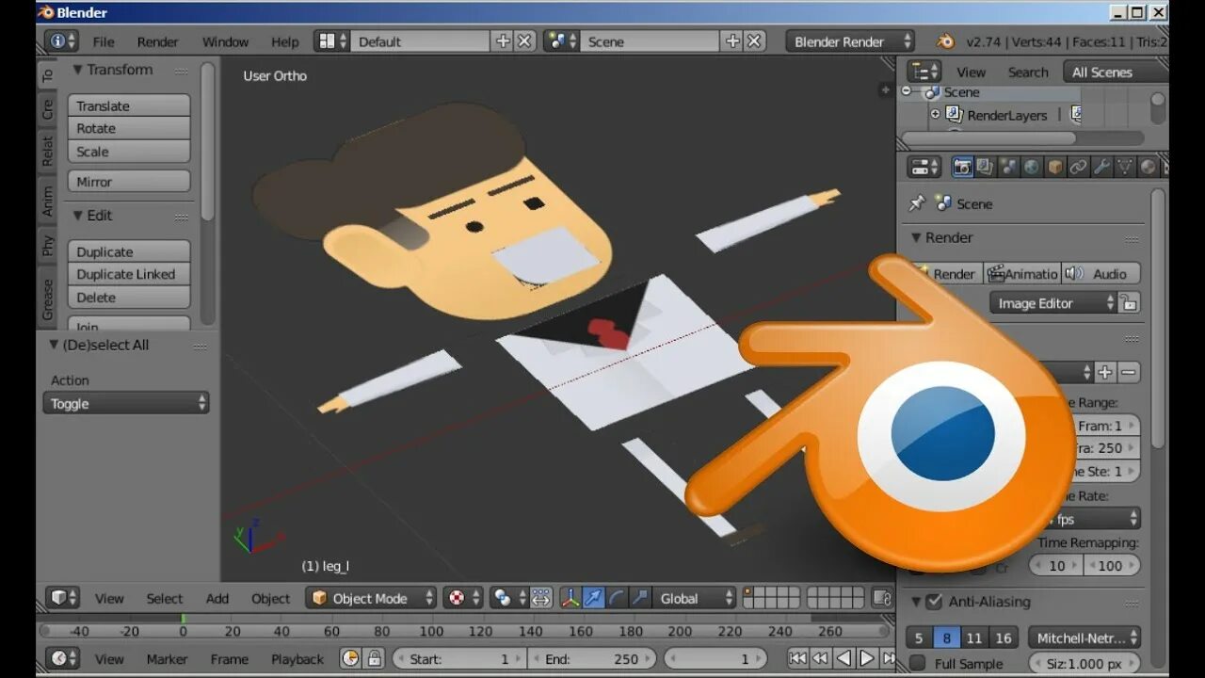Image resolution: width=1205 pixels, height=678 pixels.
Task: Click the Audio render button
Action: point(1101,273)
